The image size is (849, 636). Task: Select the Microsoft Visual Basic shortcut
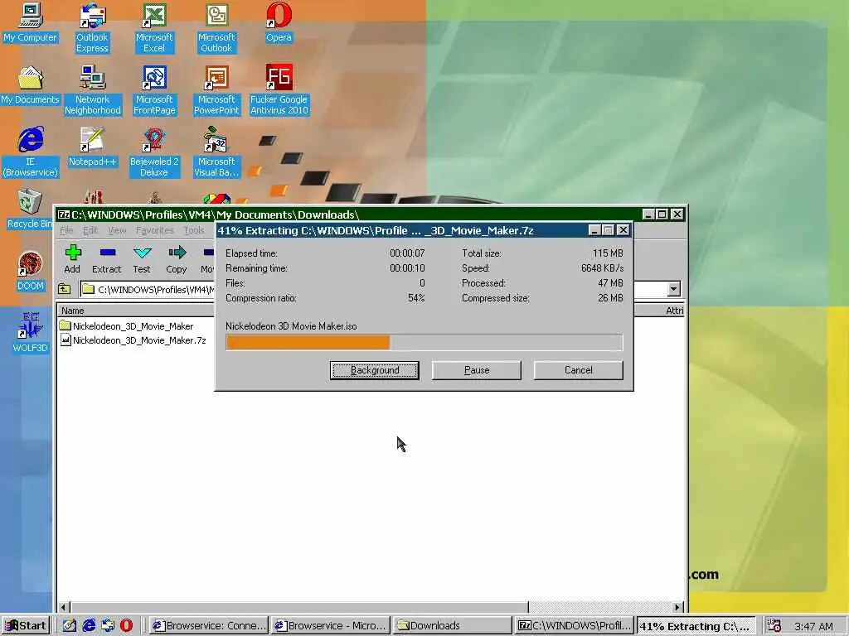[216, 152]
